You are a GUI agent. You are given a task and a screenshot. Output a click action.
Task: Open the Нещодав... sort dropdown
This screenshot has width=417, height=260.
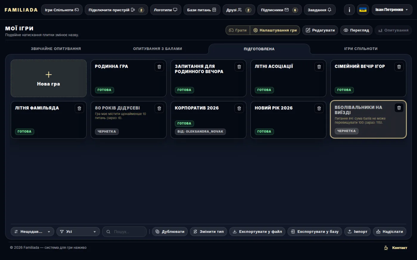[32, 232]
